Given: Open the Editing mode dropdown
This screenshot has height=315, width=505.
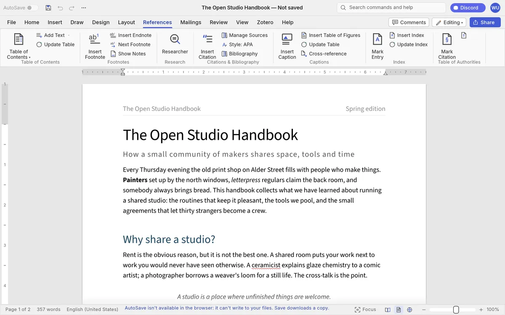Looking at the screenshot, I should 449,22.
